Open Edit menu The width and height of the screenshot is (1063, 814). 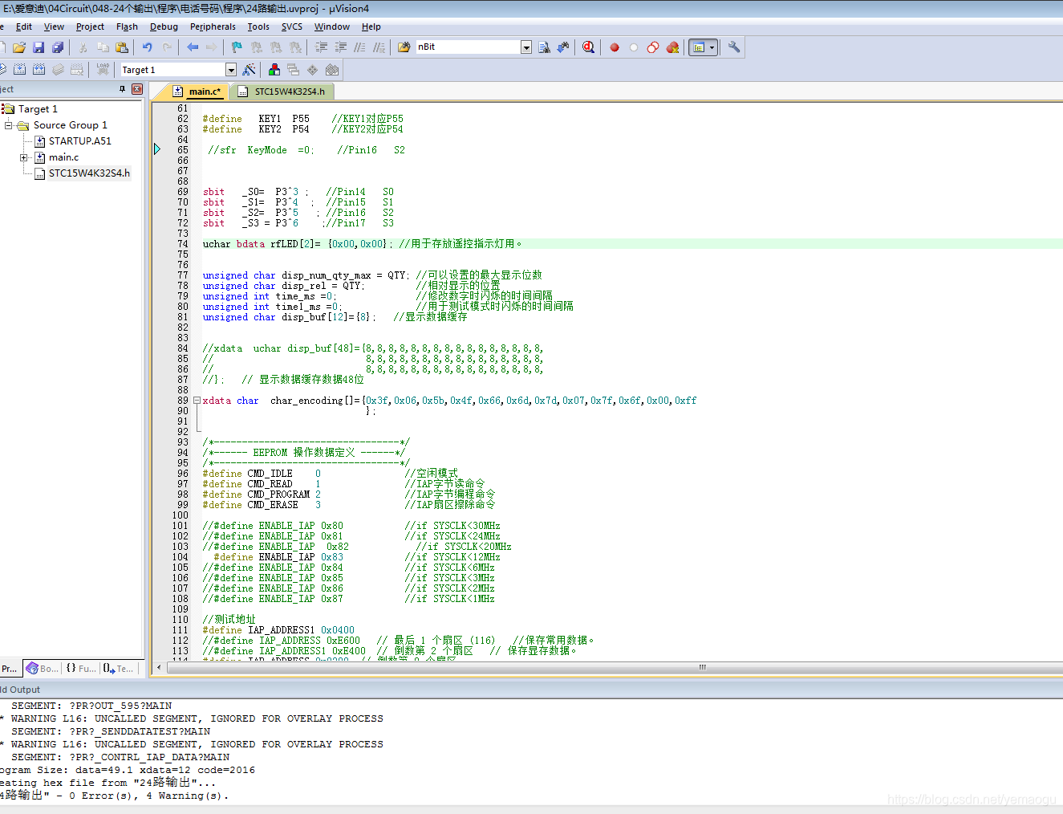pos(24,26)
